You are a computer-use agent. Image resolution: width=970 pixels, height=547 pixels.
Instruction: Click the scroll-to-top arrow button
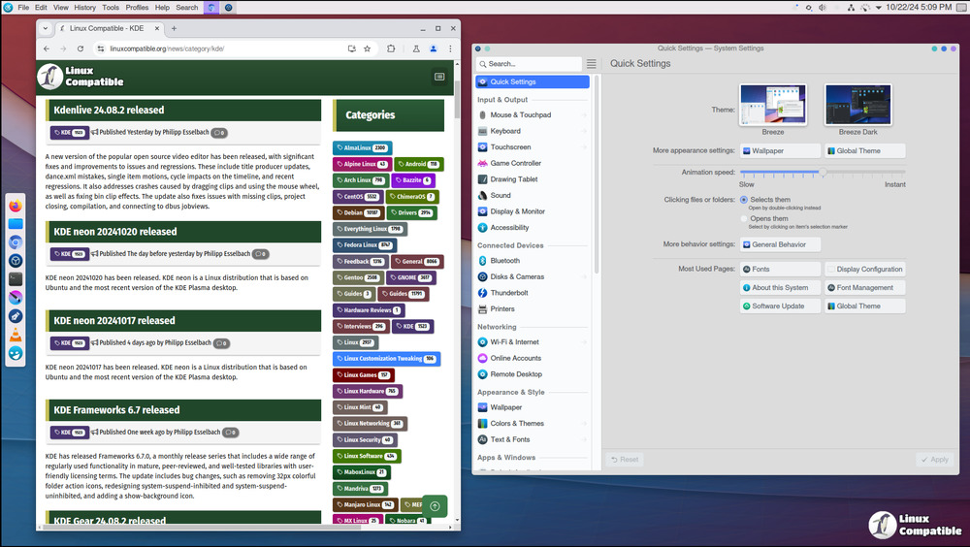[x=435, y=505]
